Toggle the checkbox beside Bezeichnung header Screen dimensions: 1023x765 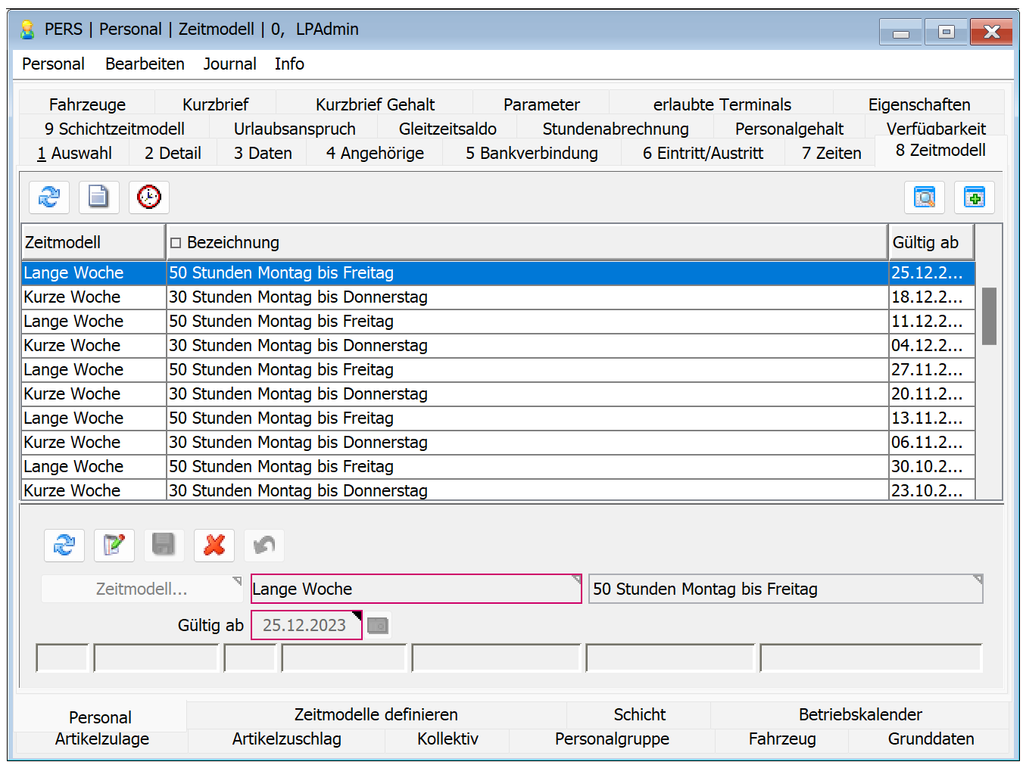point(176,243)
